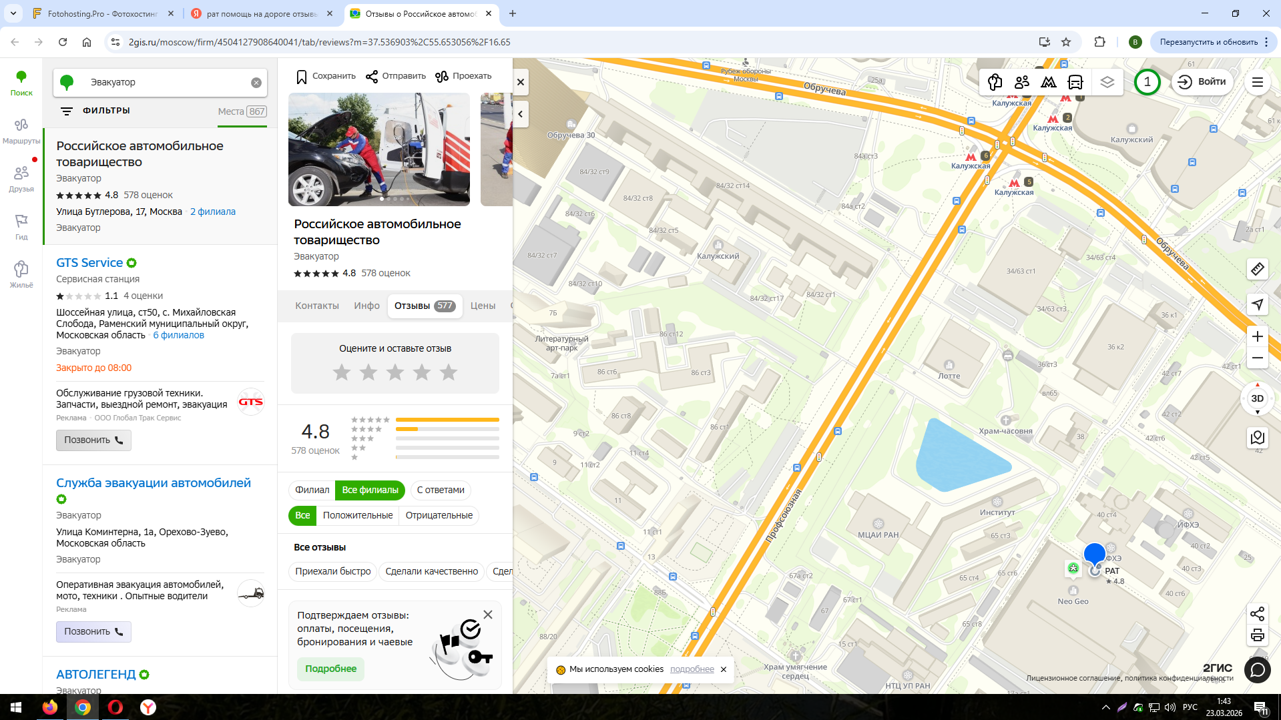This screenshot has height=720, width=1281.
Task: Show Все reviews
Action: [302, 515]
